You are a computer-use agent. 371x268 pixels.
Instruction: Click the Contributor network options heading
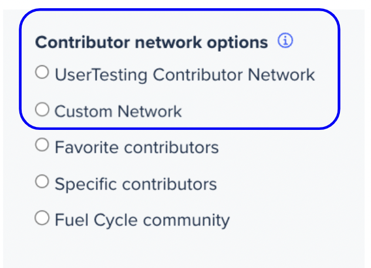pyautogui.click(x=151, y=43)
